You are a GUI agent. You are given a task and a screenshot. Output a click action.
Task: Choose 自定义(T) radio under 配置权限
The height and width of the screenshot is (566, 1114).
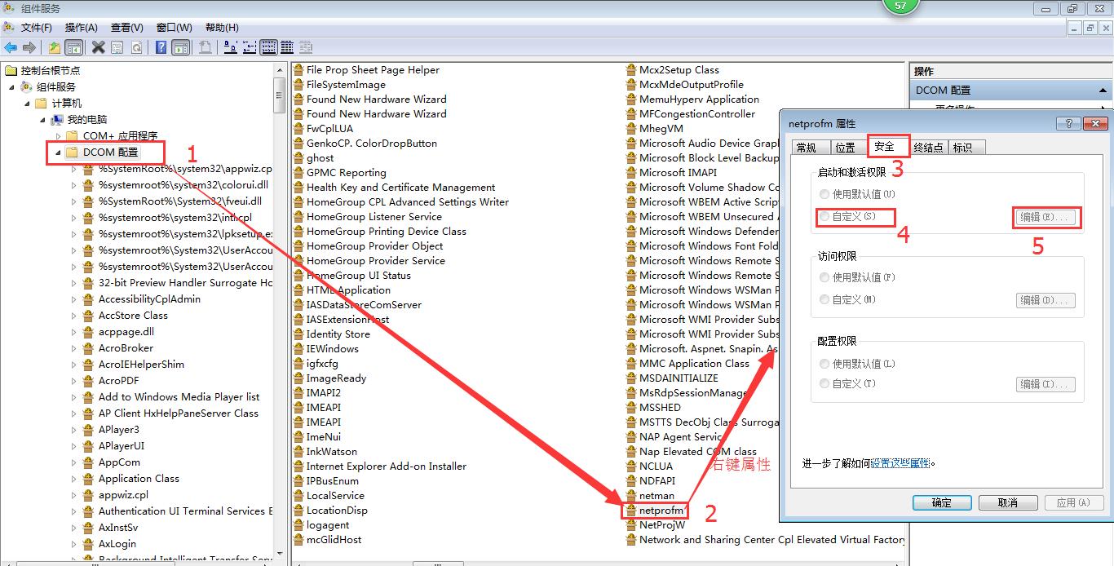coord(825,383)
